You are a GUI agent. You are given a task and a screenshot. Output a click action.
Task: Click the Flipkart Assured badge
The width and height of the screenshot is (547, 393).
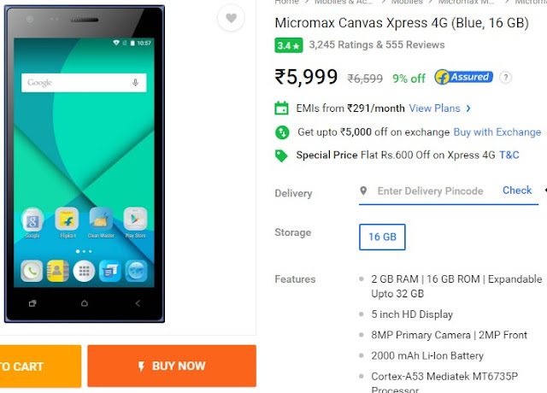click(463, 77)
